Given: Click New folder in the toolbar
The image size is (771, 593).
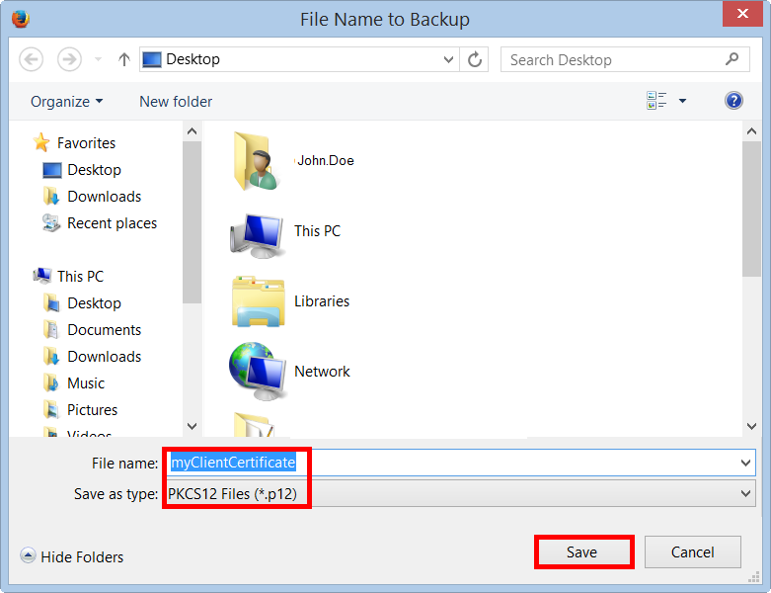Looking at the screenshot, I should (176, 101).
